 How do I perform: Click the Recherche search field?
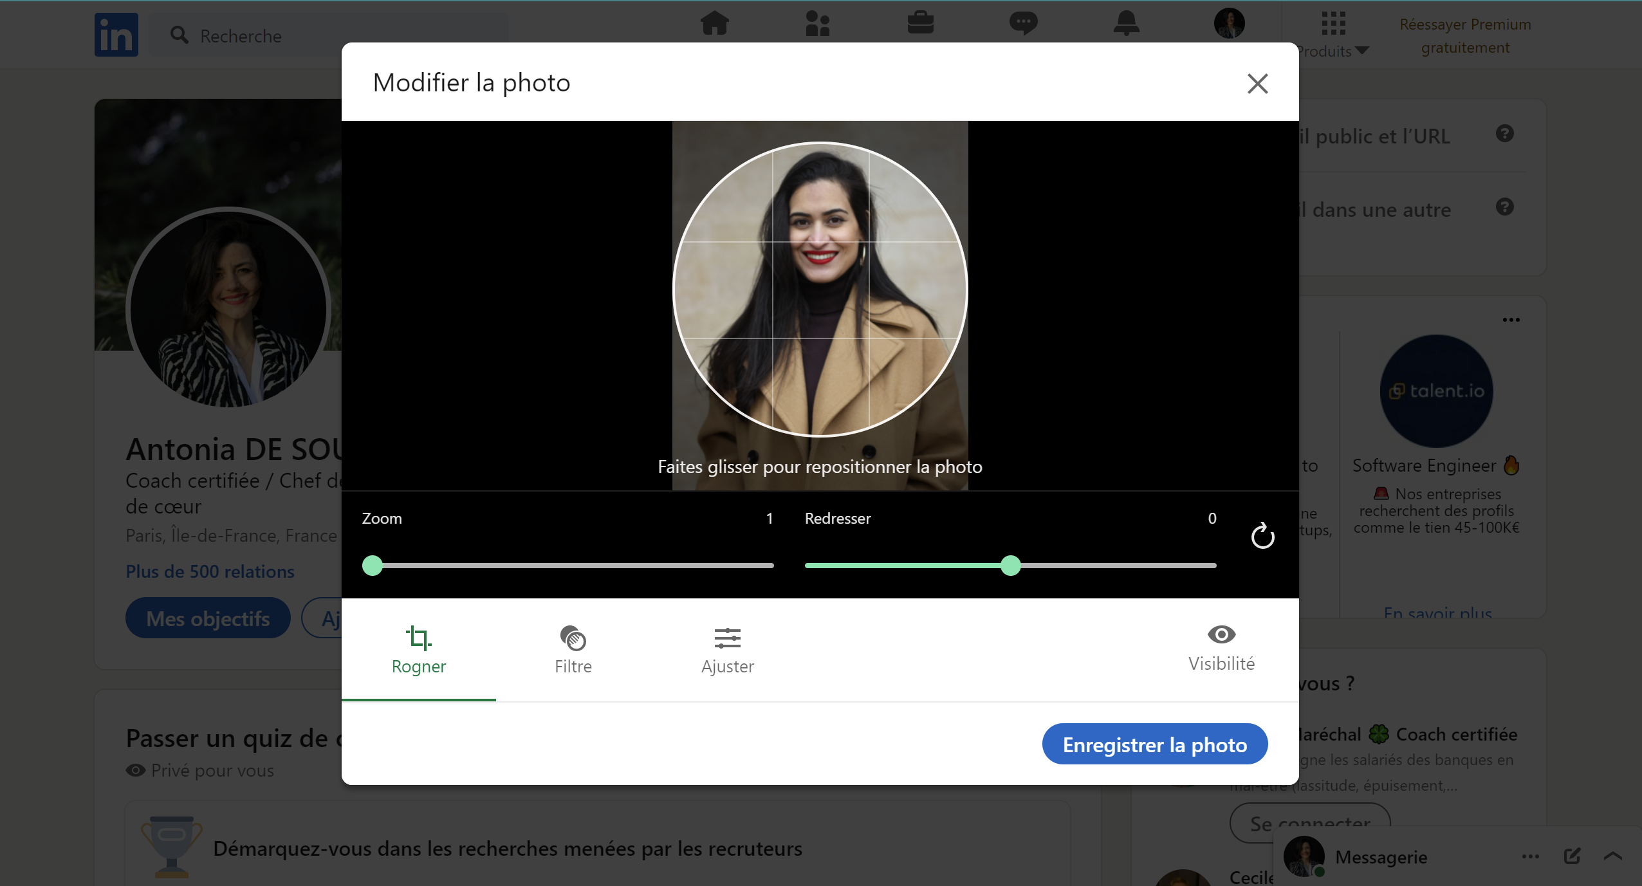click(x=328, y=35)
